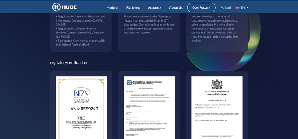The image size is (298, 139).
Task: Click the 'Commodity Pool Operator' text
Action: (81, 125)
